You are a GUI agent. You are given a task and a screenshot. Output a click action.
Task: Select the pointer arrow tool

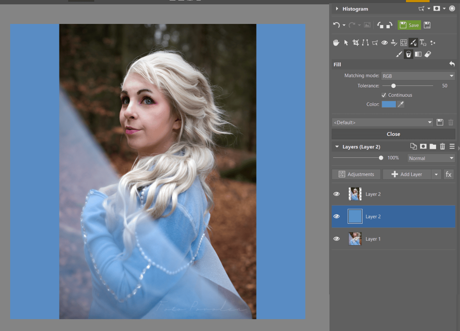tap(346, 43)
